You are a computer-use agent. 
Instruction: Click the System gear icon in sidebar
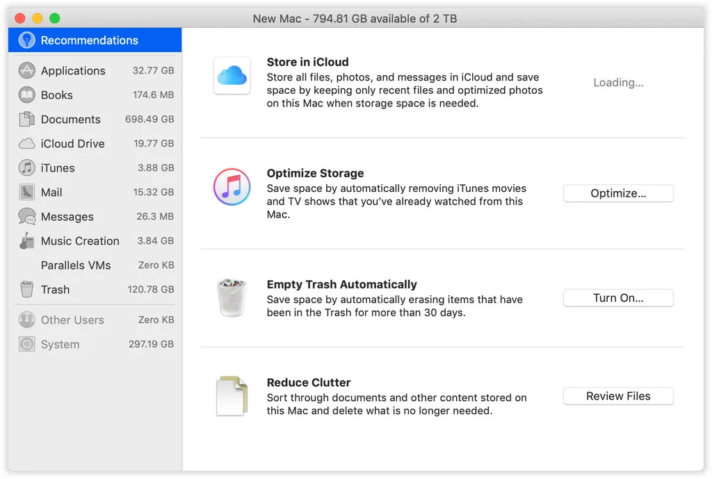(27, 344)
